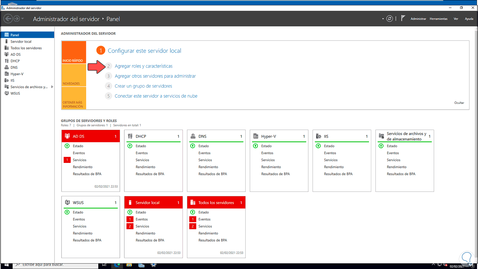This screenshot has height=269, width=478.
Task: Click the muted volume tray icon
Action: pyautogui.click(x=445, y=265)
